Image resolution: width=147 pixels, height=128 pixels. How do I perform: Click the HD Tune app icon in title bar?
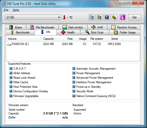[4, 4]
